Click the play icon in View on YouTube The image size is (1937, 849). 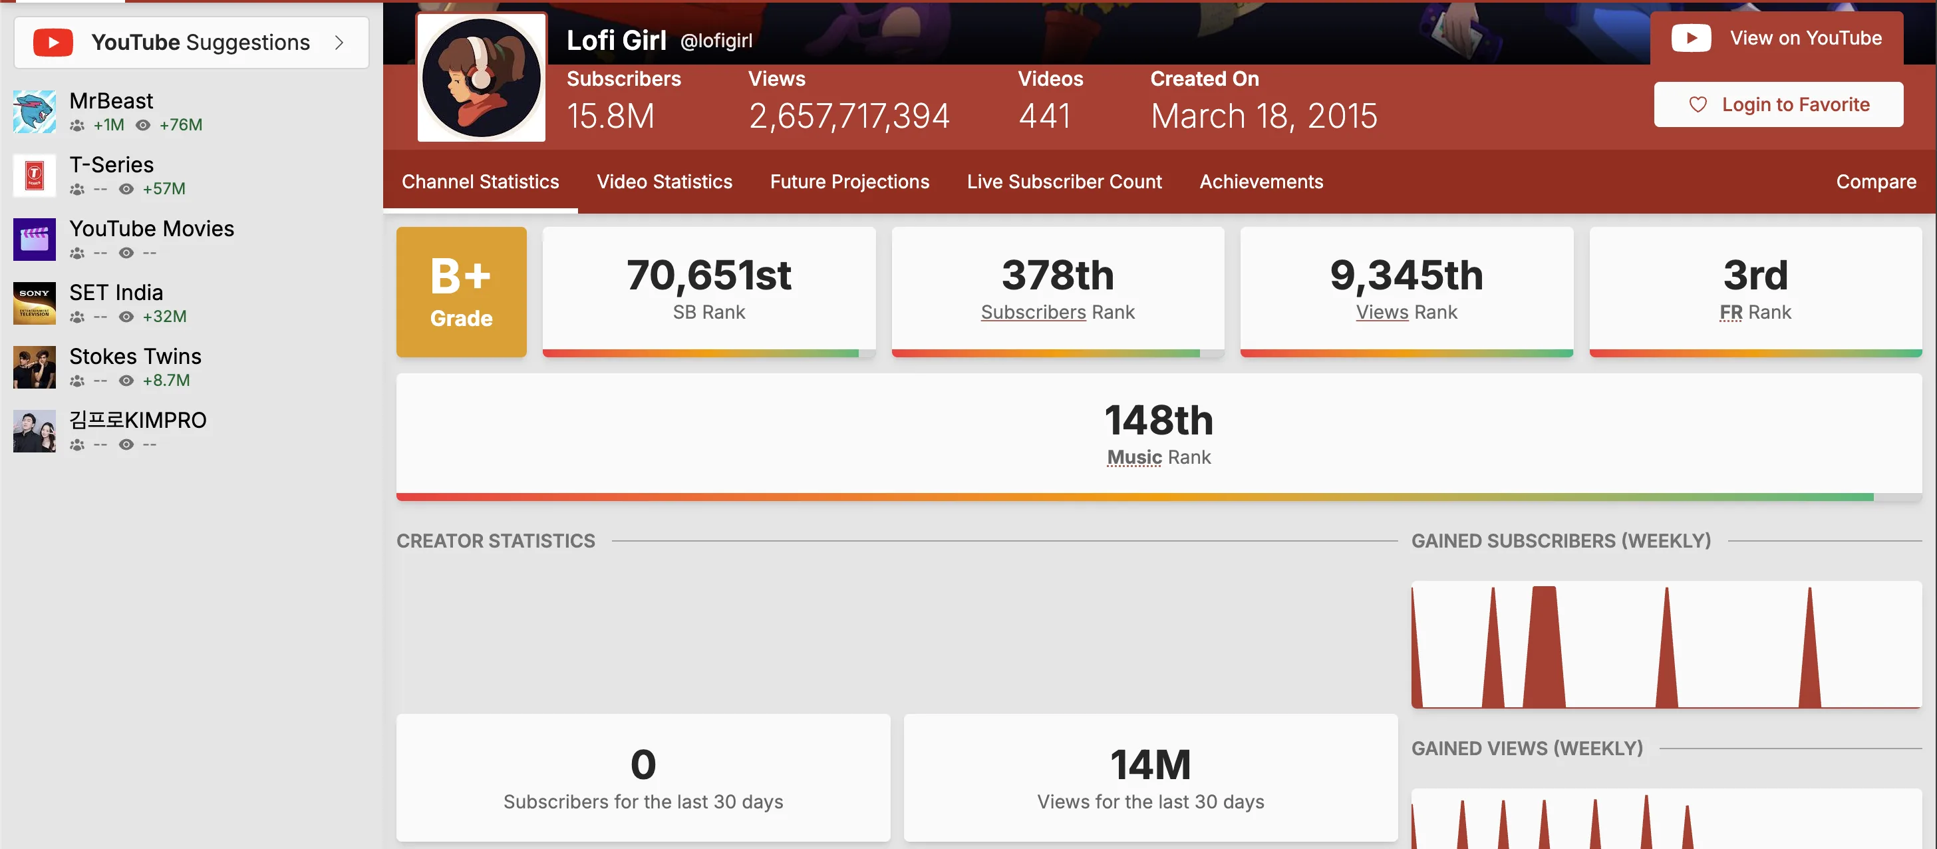1690,39
